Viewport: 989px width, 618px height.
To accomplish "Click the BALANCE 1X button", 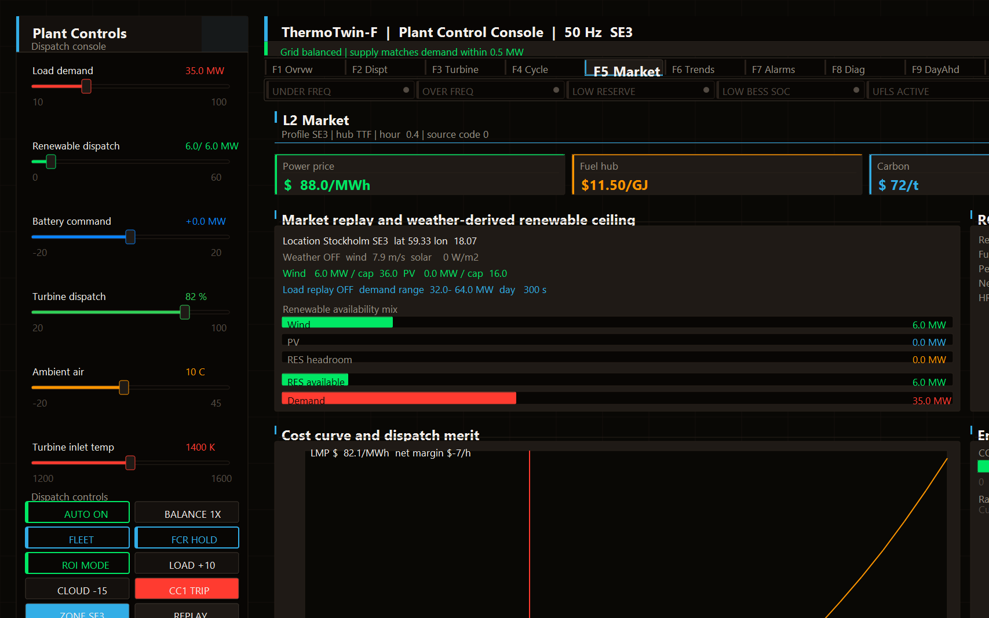I will coord(187,513).
